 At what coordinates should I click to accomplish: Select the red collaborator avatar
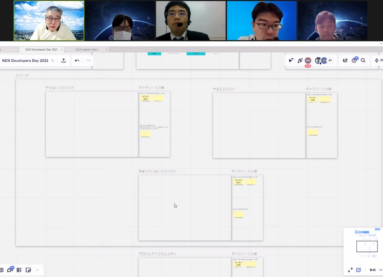coord(308,61)
